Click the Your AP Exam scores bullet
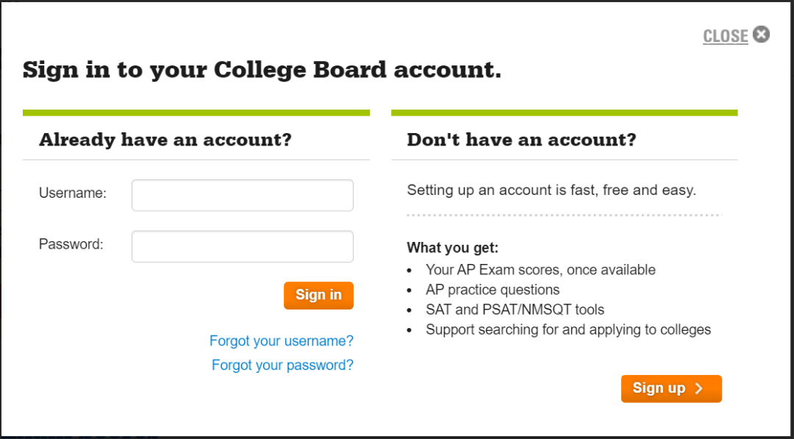794x439 pixels. coord(540,270)
